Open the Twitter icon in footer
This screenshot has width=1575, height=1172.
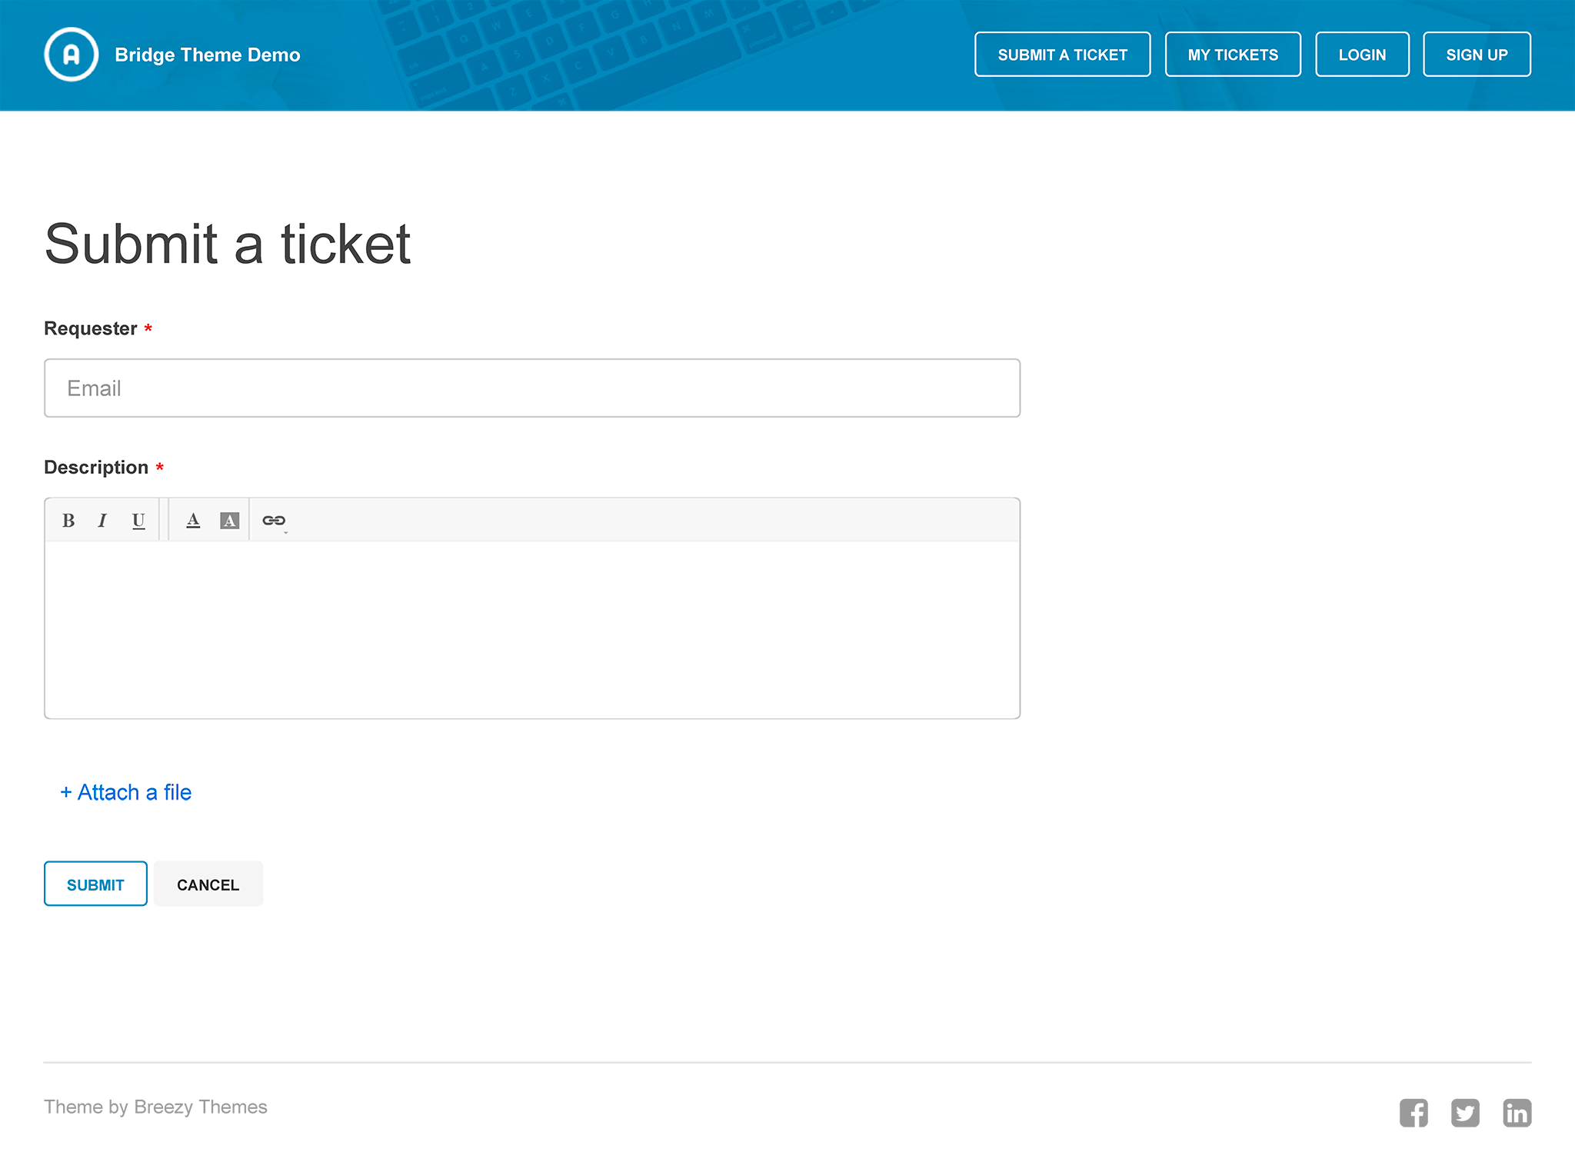click(1465, 1113)
